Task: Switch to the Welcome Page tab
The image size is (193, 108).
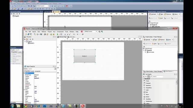Action: [x=62, y=37]
